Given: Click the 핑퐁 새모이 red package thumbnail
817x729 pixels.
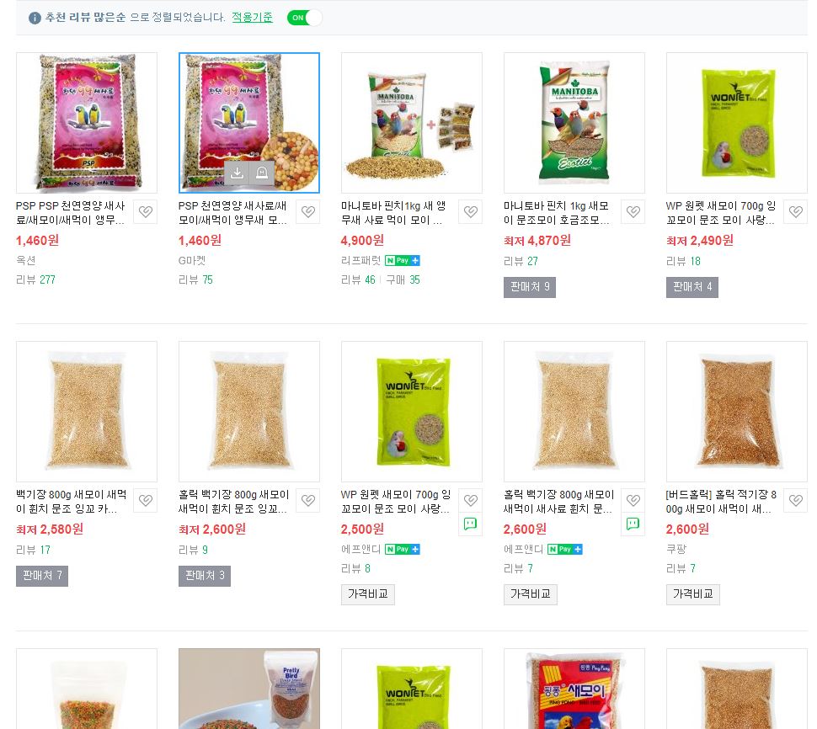Looking at the screenshot, I should [574, 689].
